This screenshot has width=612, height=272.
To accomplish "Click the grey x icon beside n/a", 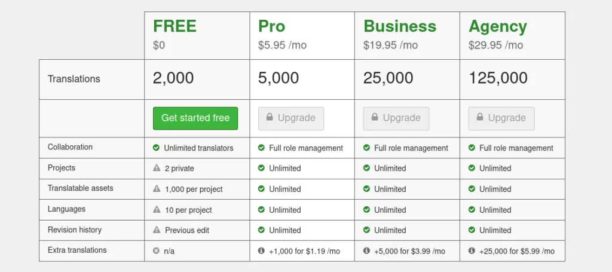I will point(156,250).
